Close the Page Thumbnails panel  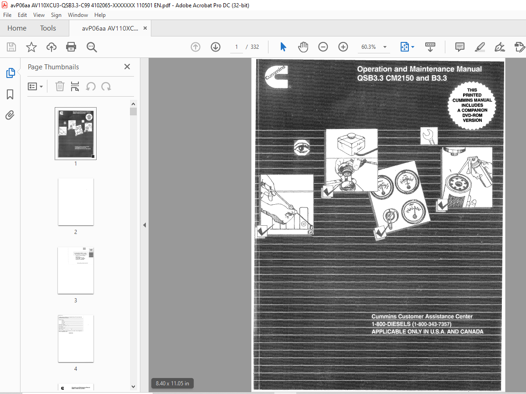point(127,67)
